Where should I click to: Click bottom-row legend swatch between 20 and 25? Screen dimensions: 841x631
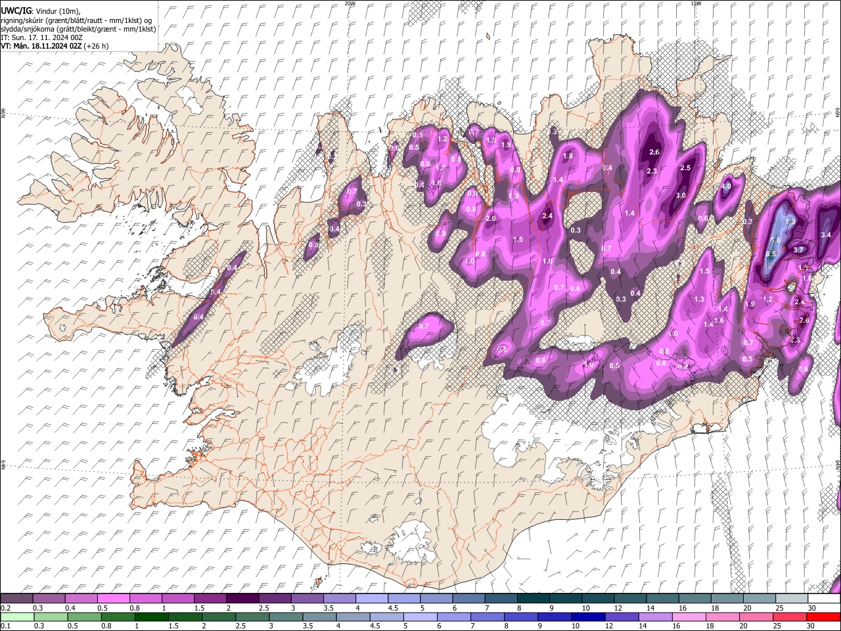click(x=756, y=617)
